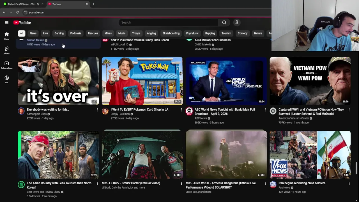Screen dimensions: 359x202
Task: Close the YouTube browser tab
Action: pyautogui.click(x=87, y=4)
